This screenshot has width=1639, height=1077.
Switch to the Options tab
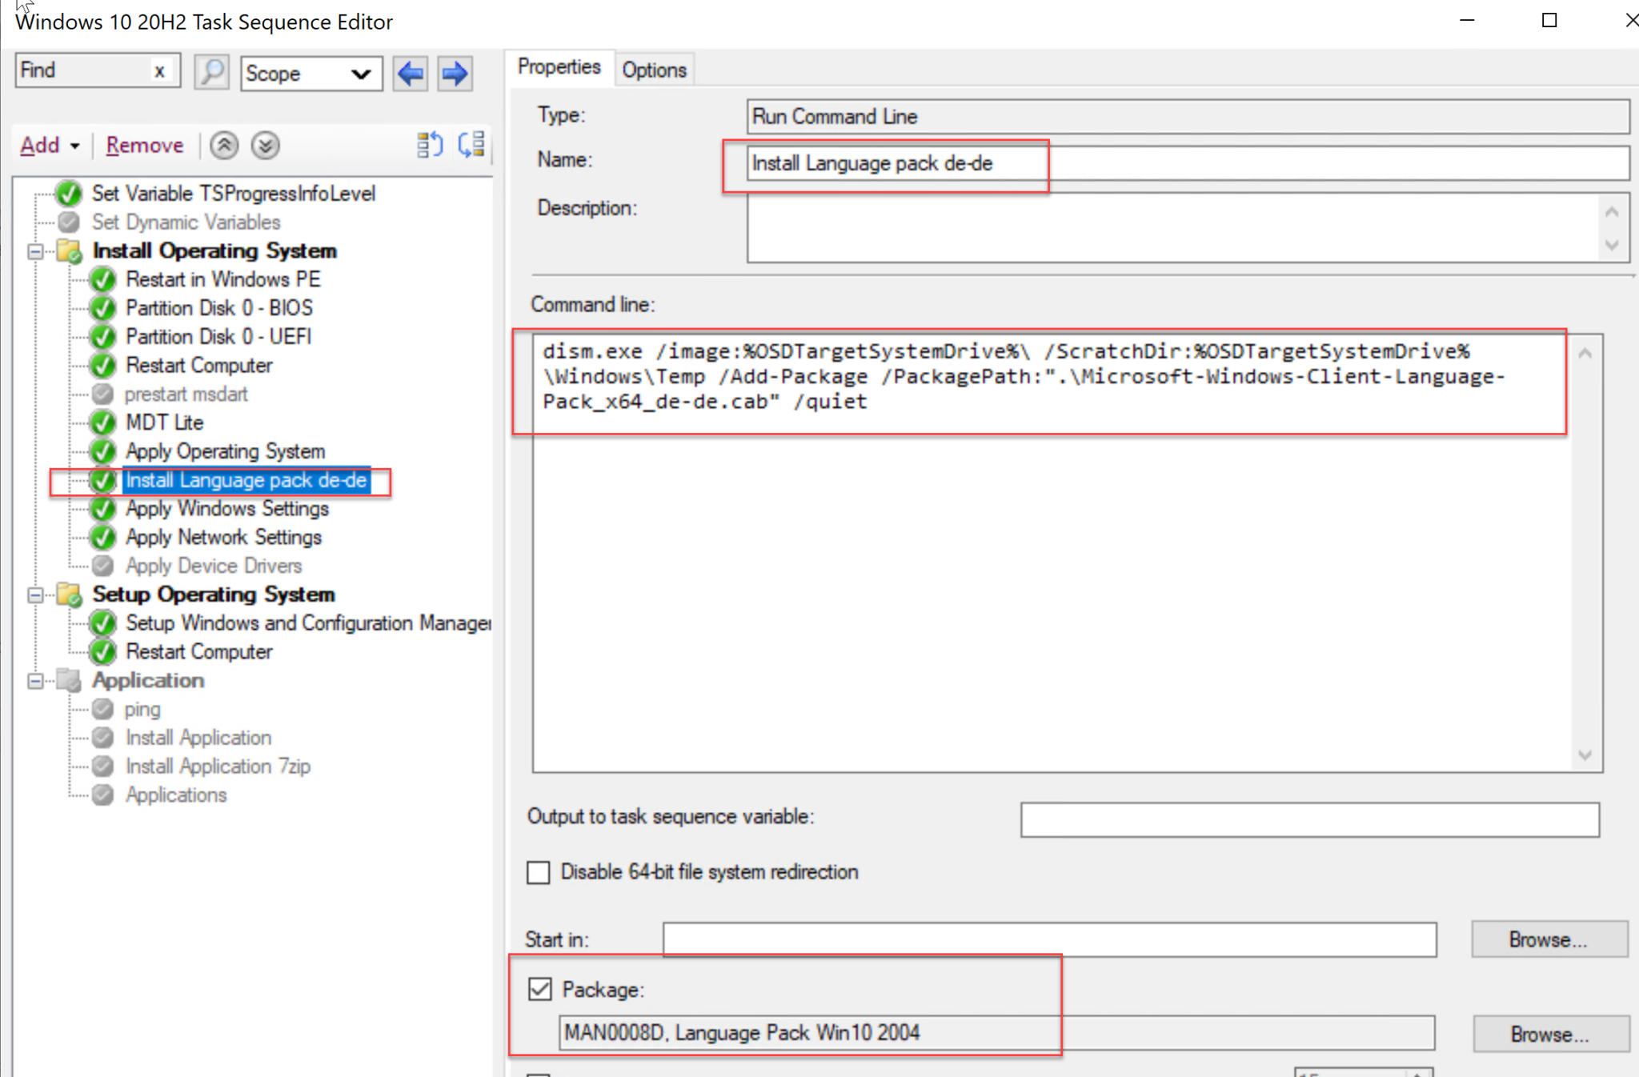click(x=654, y=70)
